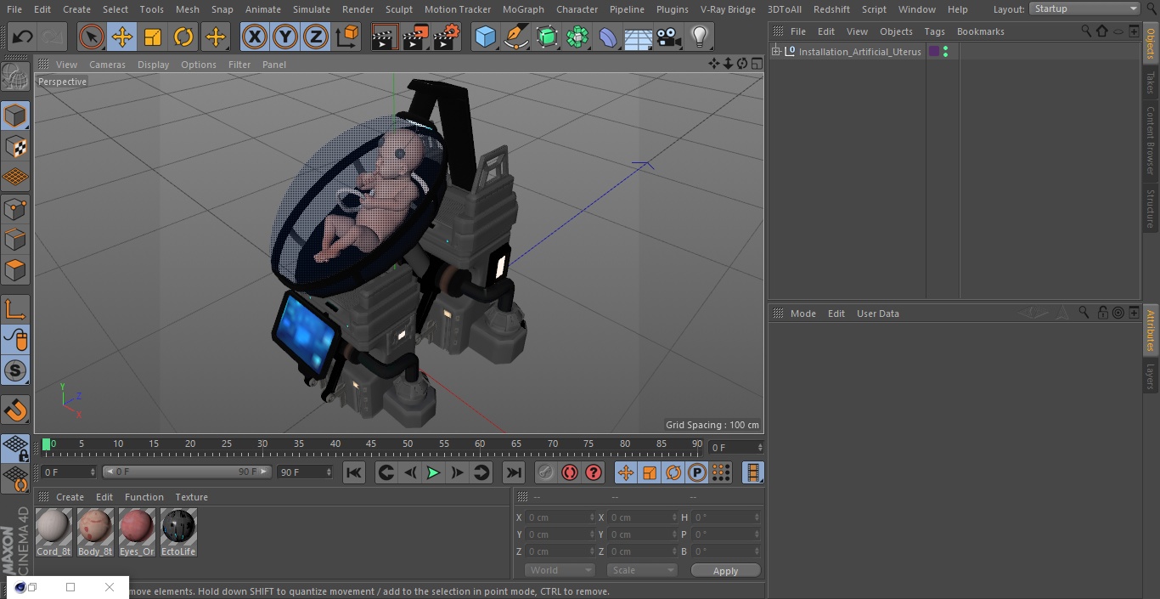Open the Layout Startup dropdown
This screenshot has width=1160, height=599.
click(1084, 8)
